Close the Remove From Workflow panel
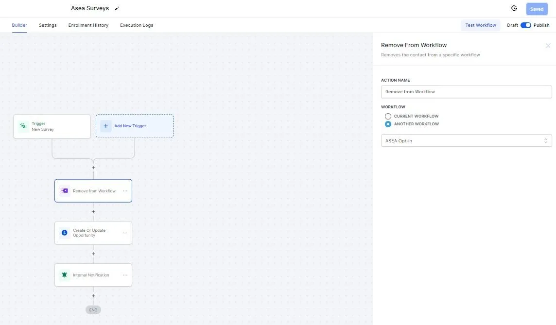 tap(548, 46)
